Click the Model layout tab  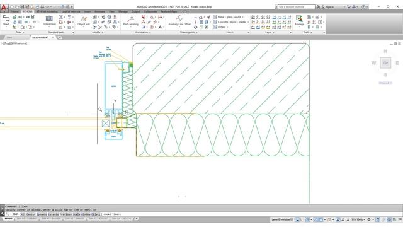tap(8, 219)
